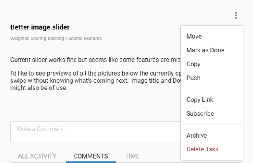This screenshot has height=163, width=253.
Task: Click the Copy menu entry
Action: click(x=193, y=64)
